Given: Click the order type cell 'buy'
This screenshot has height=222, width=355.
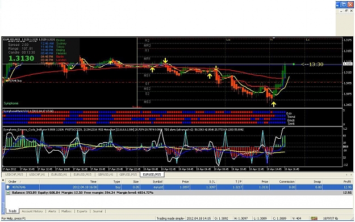Looking at the screenshot, I should point(118,187).
